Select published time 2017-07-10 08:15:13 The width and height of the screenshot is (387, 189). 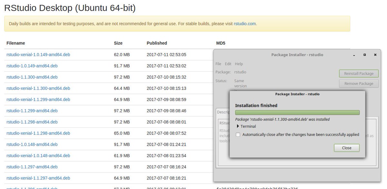(x=166, y=88)
